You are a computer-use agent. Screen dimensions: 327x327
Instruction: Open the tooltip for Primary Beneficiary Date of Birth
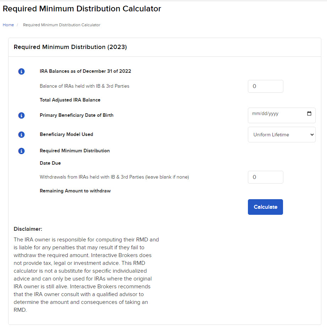(x=21, y=115)
